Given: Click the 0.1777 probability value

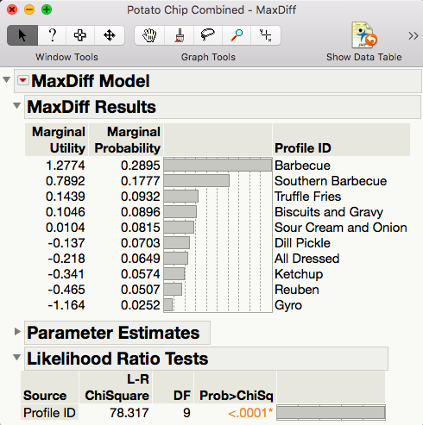Looking at the screenshot, I should click(141, 181).
